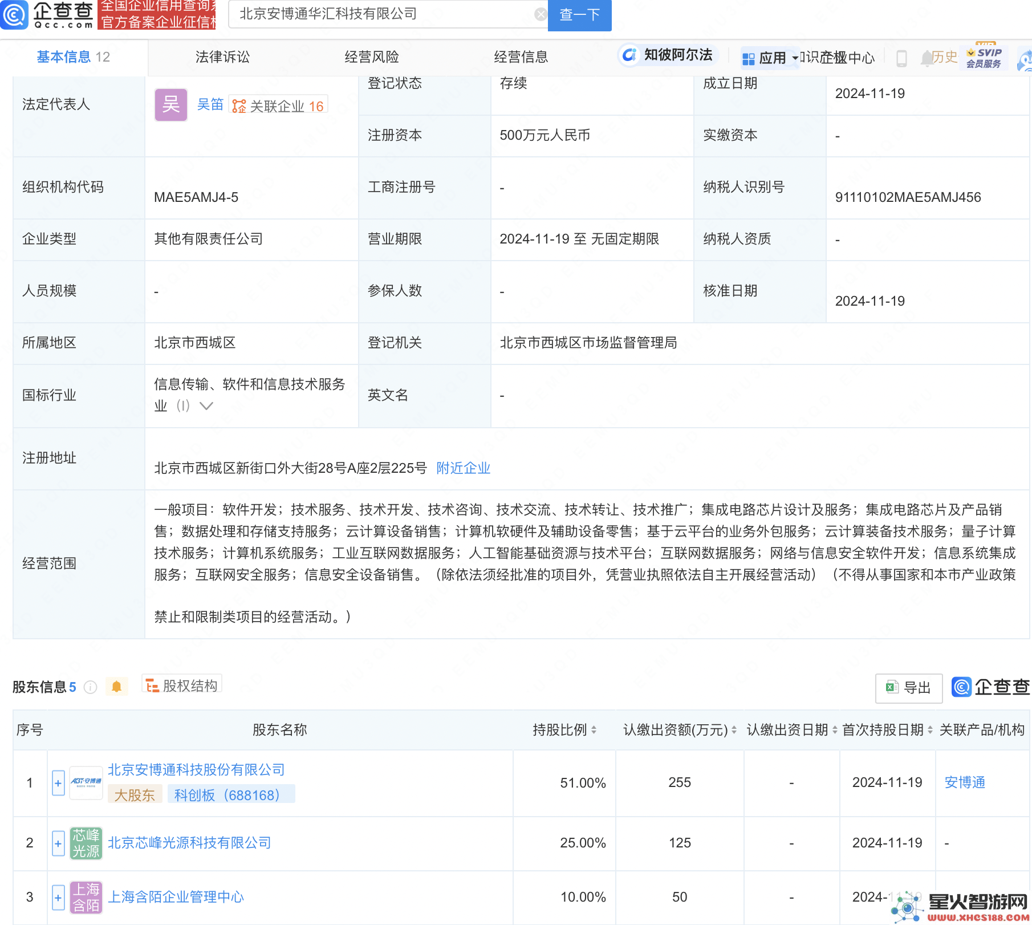The height and width of the screenshot is (925, 1032).
Task: Open the SVIP 会员服务 icon
Action: 984,57
